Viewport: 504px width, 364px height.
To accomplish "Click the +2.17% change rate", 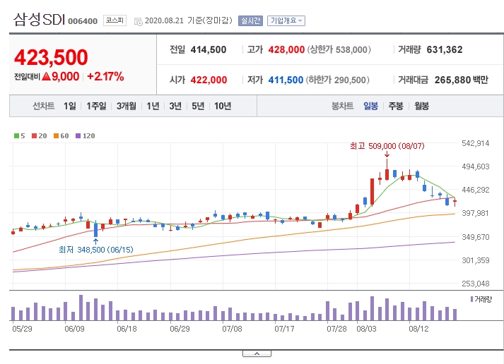I will [105, 76].
